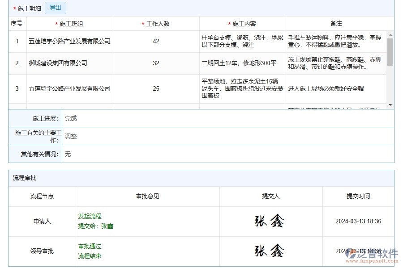The height and width of the screenshot is (268, 403).
Task: Select row 1 五莲堦宇公路产业发展有限公司
Action: (69, 41)
